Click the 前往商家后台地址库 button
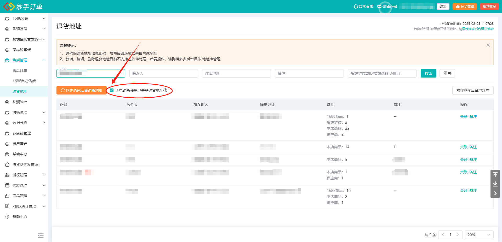This screenshot has width=502, height=242. 473,90
